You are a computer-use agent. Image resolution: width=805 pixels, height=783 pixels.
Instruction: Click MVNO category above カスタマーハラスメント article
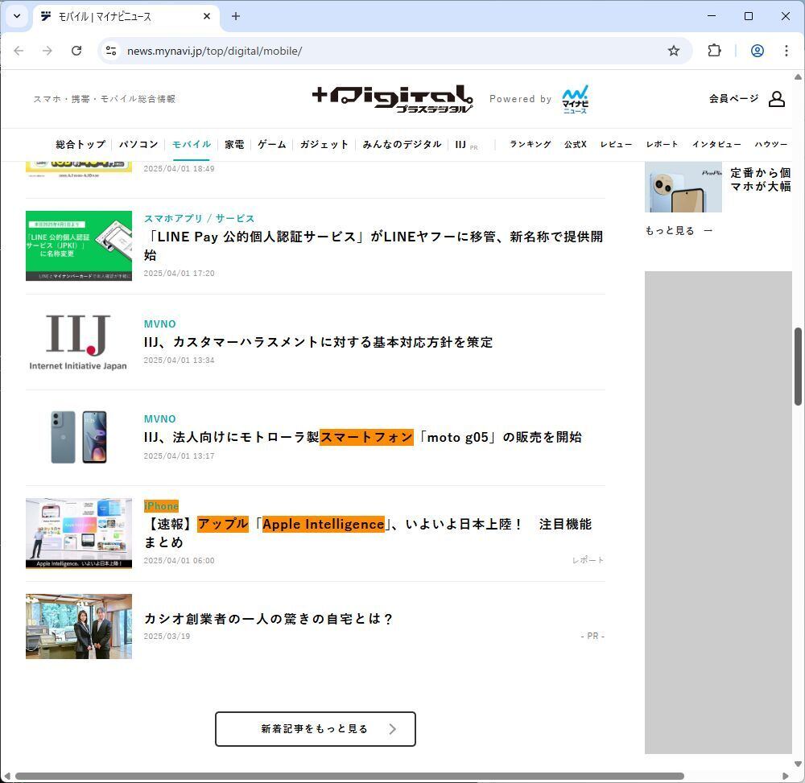159,324
